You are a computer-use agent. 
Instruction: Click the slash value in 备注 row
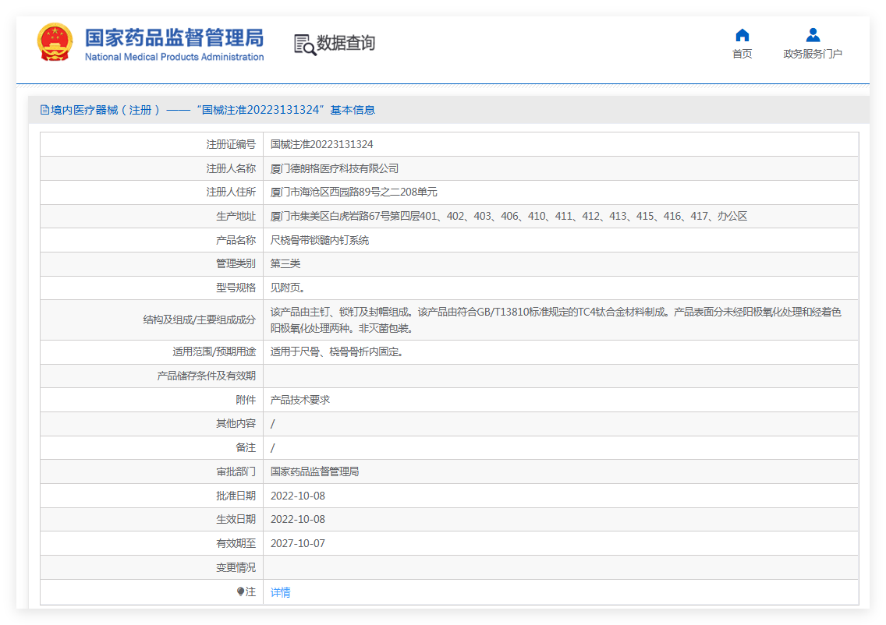pos(272,448)
